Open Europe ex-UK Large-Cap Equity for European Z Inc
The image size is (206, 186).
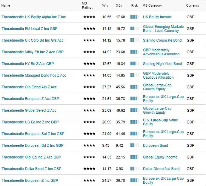pos(163,181)
